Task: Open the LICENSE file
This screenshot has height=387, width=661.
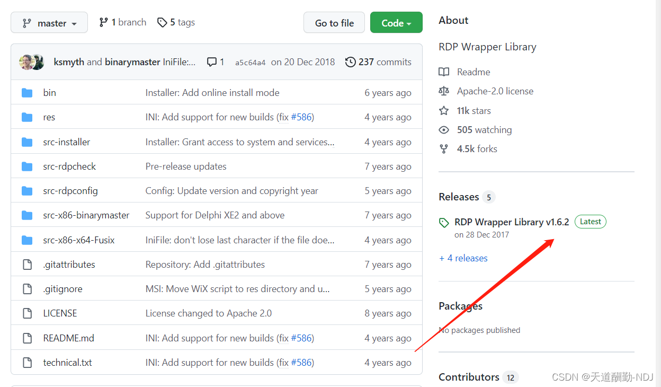Action: pos(60,313)
